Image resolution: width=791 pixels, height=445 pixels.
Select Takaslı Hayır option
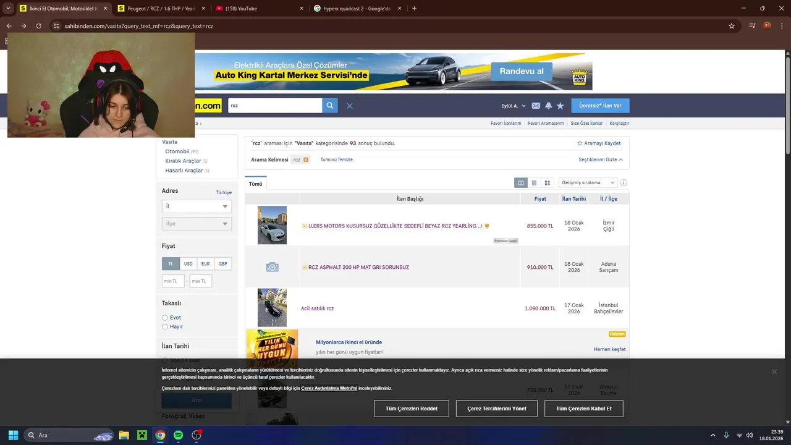[165, 326]
